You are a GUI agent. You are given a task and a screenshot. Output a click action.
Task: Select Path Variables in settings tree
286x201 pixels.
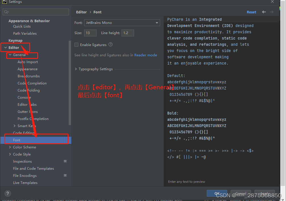25,34
